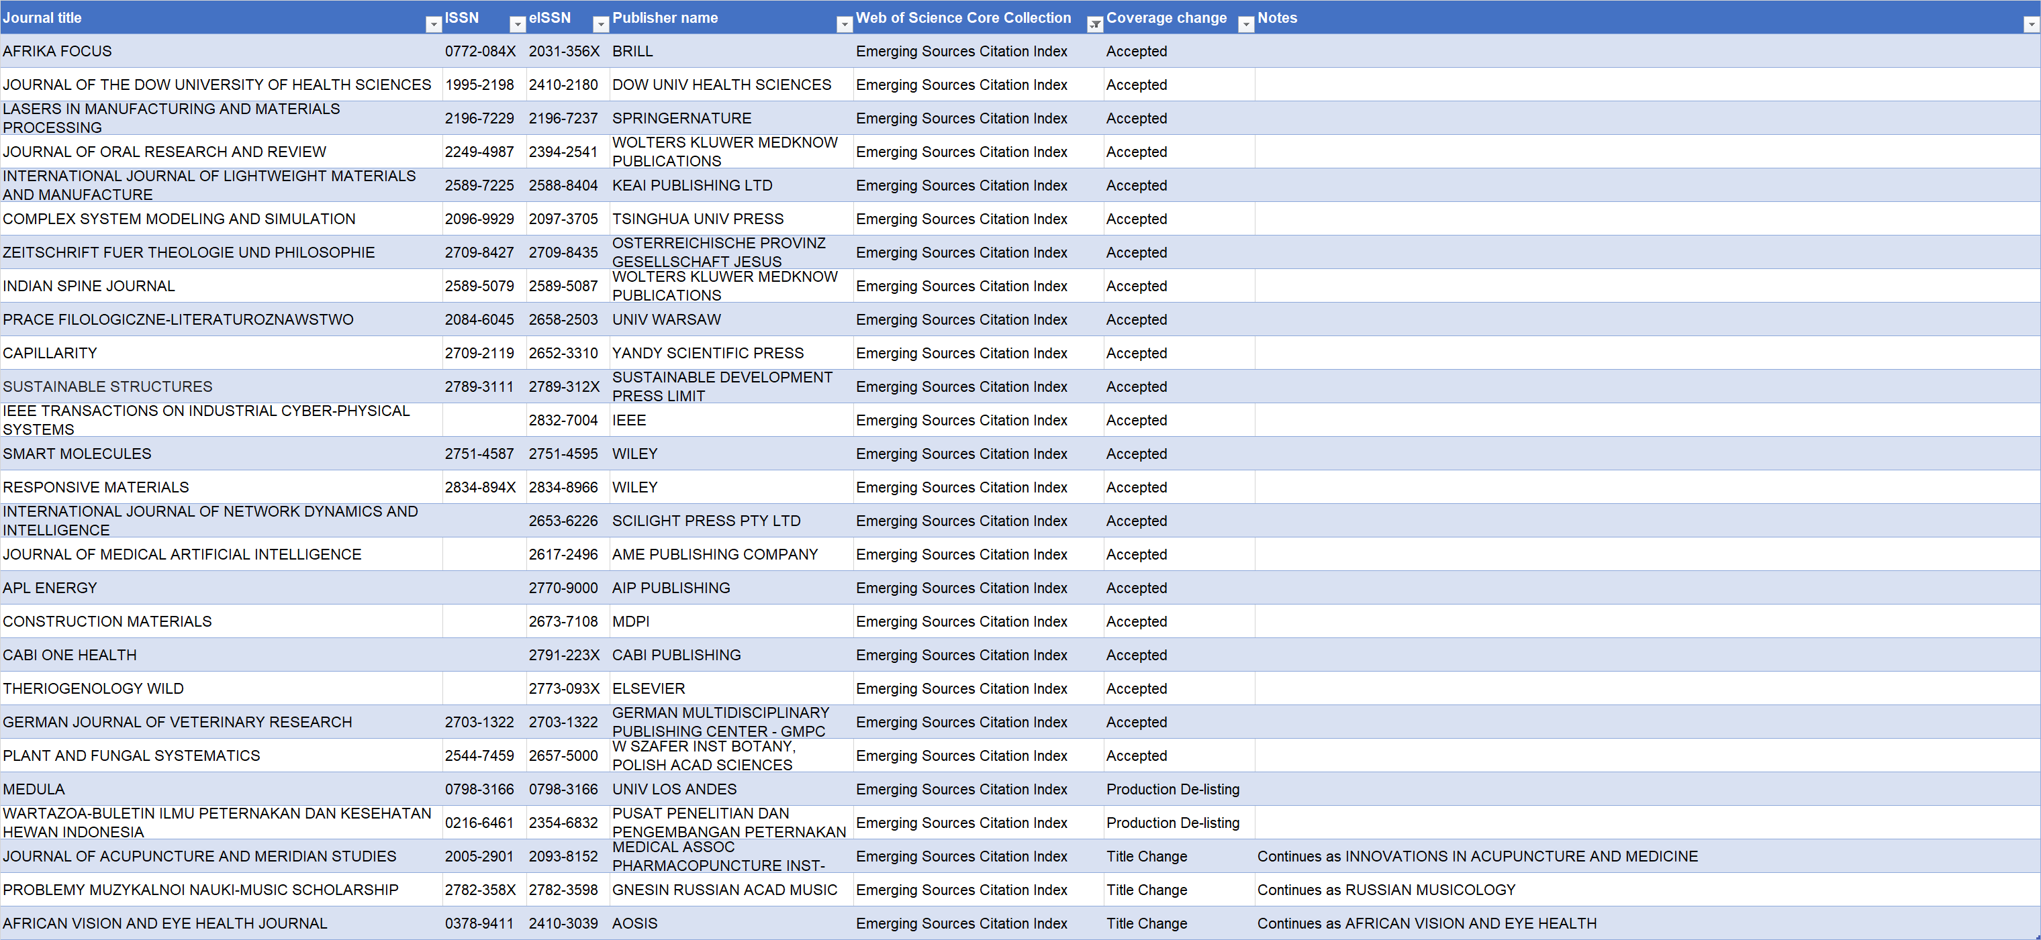
Task: Click the IEEE publisher cell
Action: click(731, 420)
